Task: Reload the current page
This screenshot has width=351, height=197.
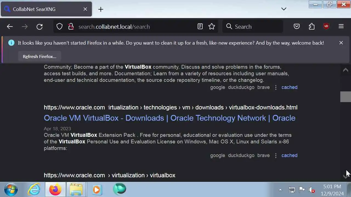Action: (x=39, y=27)
